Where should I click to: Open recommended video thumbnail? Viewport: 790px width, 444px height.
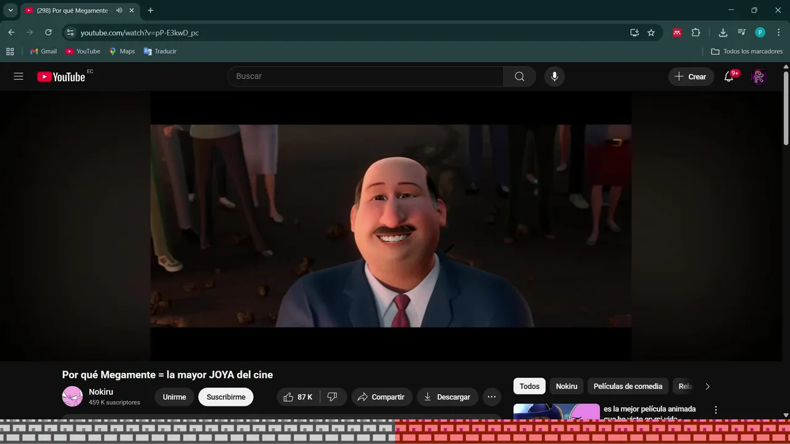pos(557,411)
